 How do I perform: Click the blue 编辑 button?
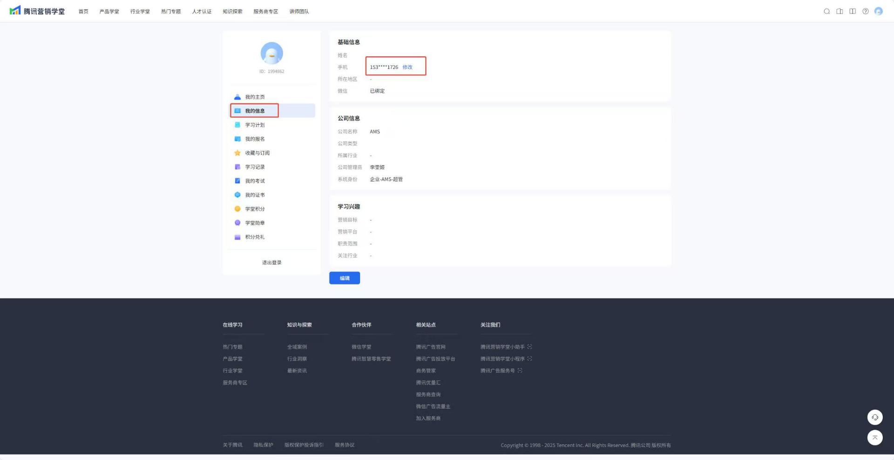(344, 278)
